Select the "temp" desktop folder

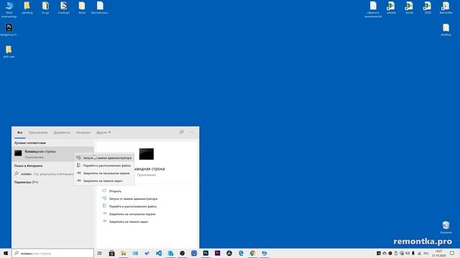coord(82,8)
